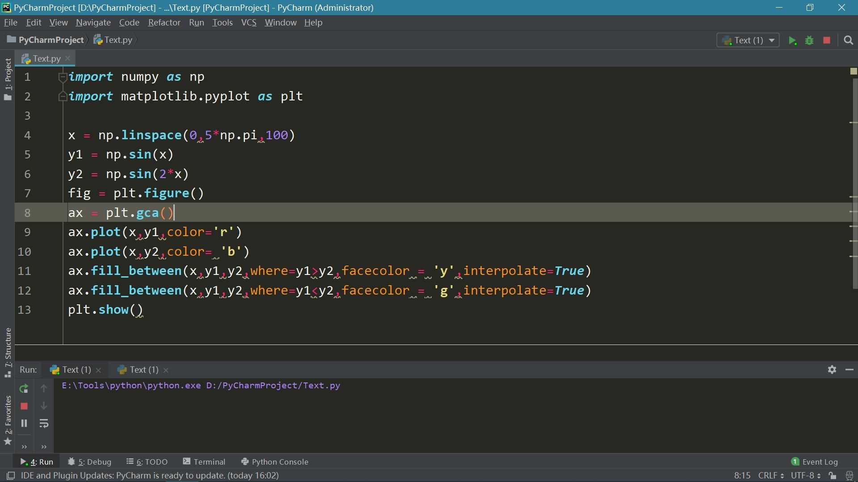Click the green Debug bug icon

click(809, 41)
